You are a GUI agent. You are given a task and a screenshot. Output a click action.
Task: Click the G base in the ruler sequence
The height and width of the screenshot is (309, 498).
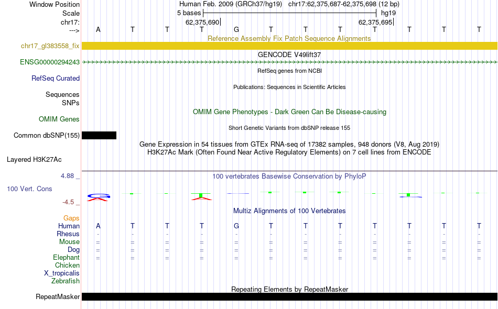click(x=236, y=29)
